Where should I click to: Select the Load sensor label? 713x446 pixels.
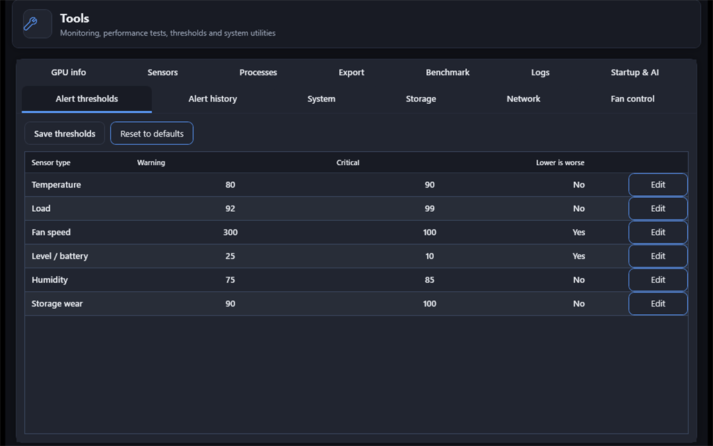[41, 208]
